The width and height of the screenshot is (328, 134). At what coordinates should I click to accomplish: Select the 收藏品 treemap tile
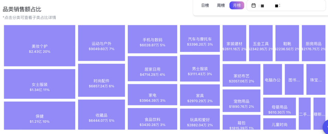(101, 115)
